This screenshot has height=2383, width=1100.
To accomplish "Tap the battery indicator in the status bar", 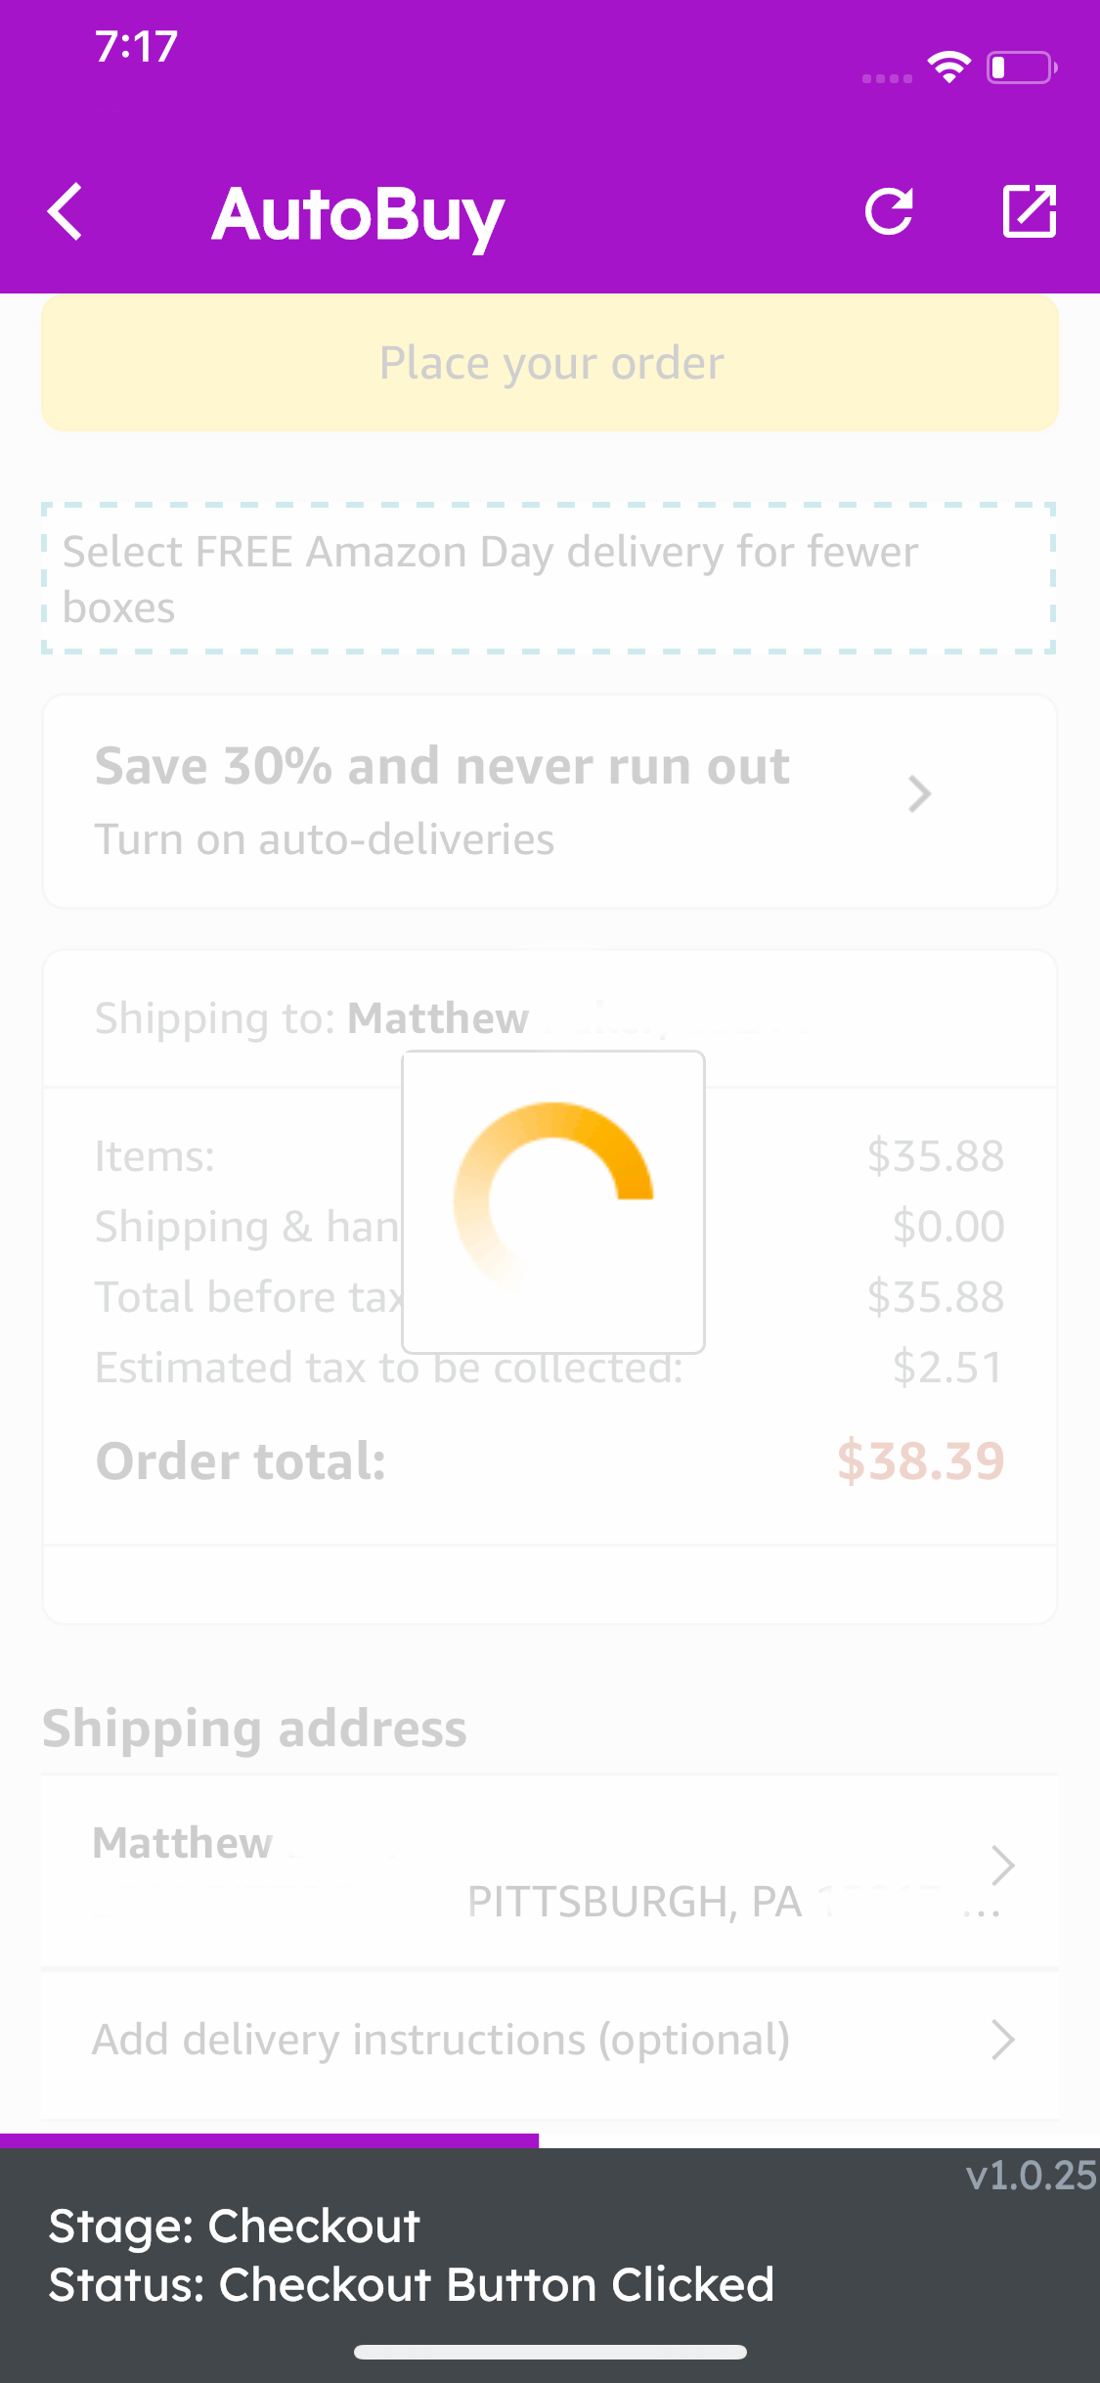I will pyautogui.click(x=1018, y=68).
